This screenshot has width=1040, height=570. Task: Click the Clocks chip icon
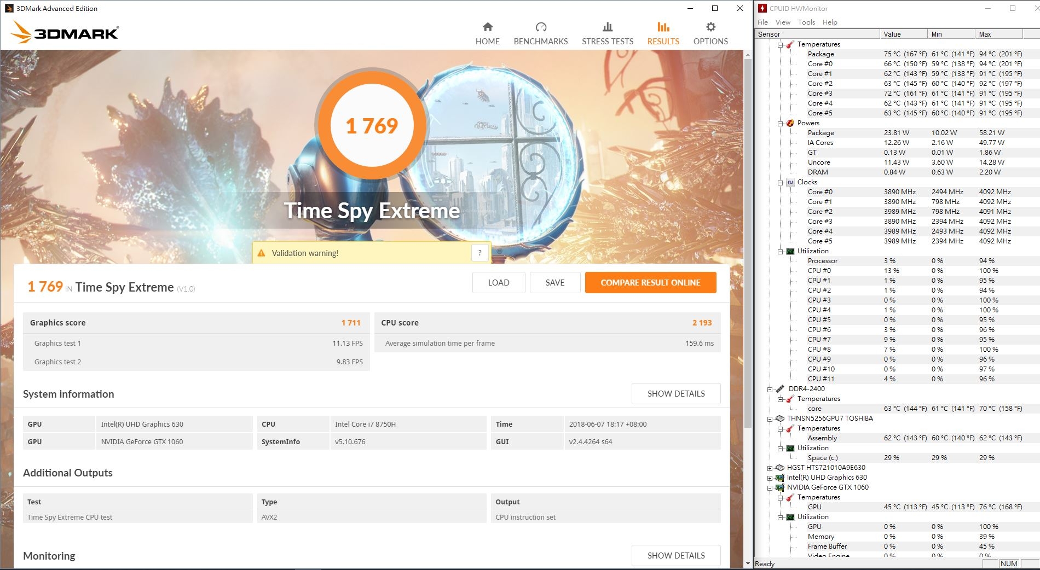(x=790, y=182)
